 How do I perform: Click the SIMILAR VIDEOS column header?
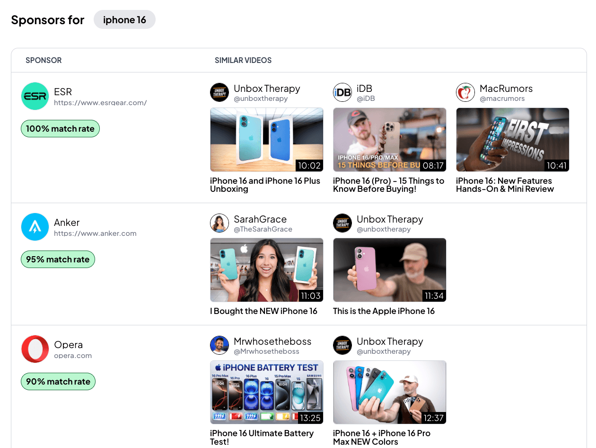click(x=243, y=60)
